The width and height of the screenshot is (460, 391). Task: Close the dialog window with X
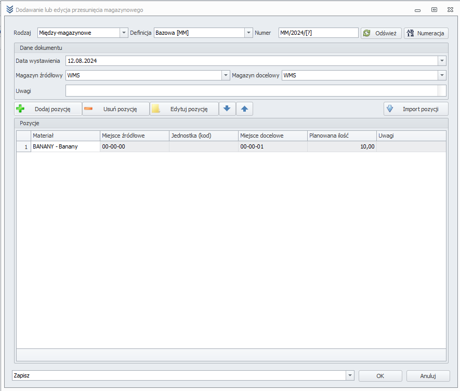click(450, 10)
